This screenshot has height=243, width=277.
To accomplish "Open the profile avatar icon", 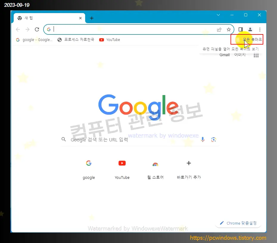I will (250, 29).
